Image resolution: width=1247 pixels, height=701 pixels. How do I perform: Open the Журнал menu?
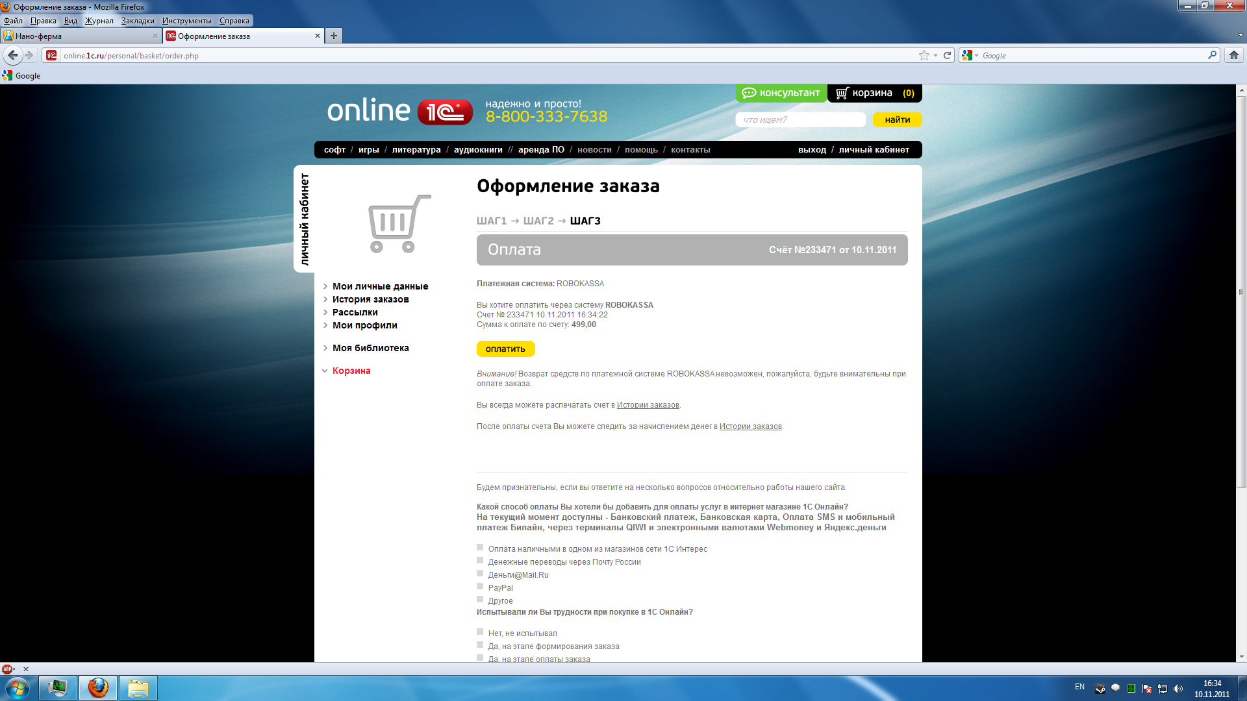(99, 21)
